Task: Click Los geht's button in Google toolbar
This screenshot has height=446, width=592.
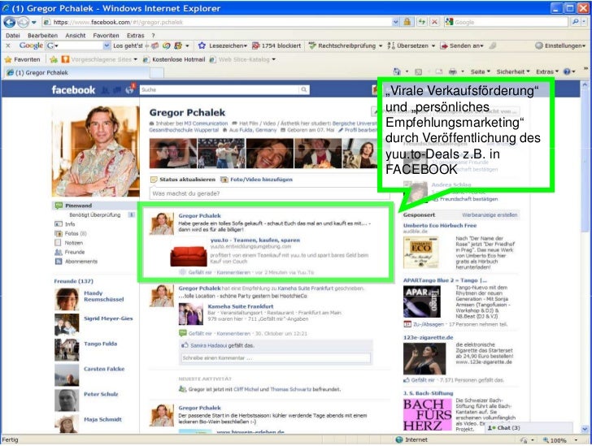Action: [x=128, y=45]
